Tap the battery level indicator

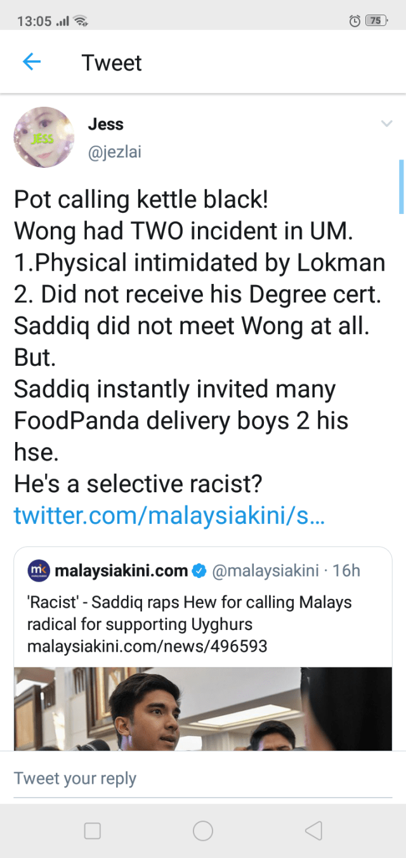376,21
